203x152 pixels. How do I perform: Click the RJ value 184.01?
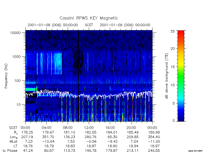coord(112,132)
